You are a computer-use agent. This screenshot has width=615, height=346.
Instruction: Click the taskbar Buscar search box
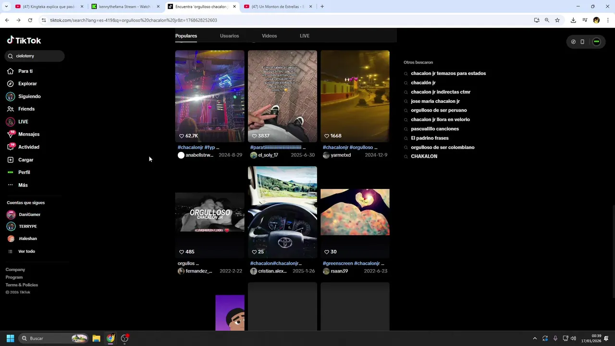click(x=53, y=338)
